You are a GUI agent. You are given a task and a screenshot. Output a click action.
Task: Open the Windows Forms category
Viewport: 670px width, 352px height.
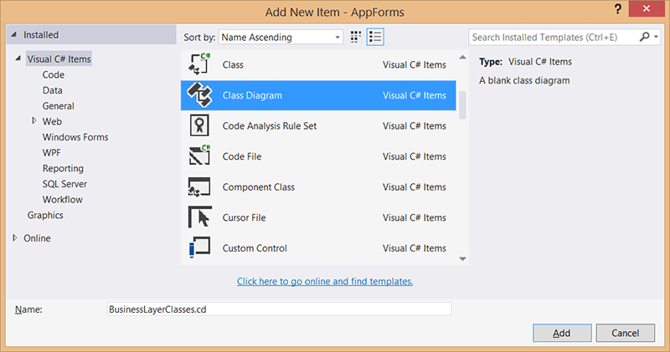pos(75,137)
